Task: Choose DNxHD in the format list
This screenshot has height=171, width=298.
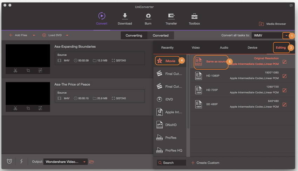Action: tap(170, 125)
